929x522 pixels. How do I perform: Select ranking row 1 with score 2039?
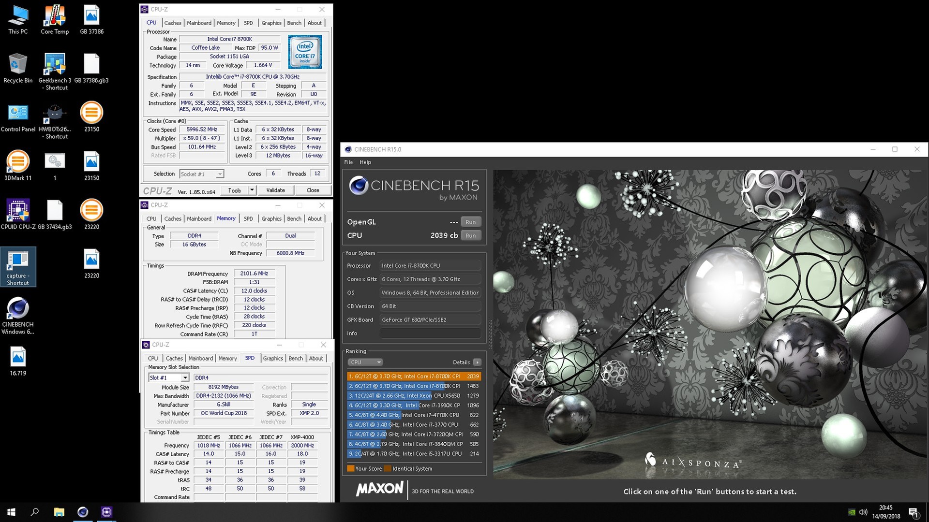tap(414, 376)
